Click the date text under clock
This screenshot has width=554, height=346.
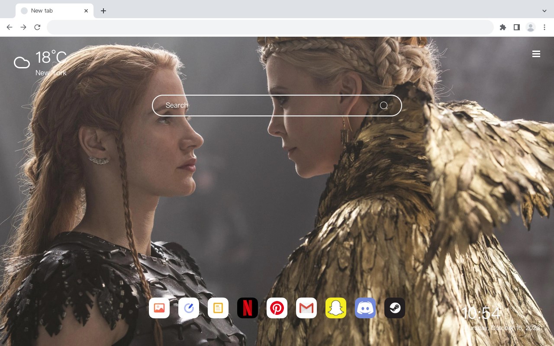[502, 328]
